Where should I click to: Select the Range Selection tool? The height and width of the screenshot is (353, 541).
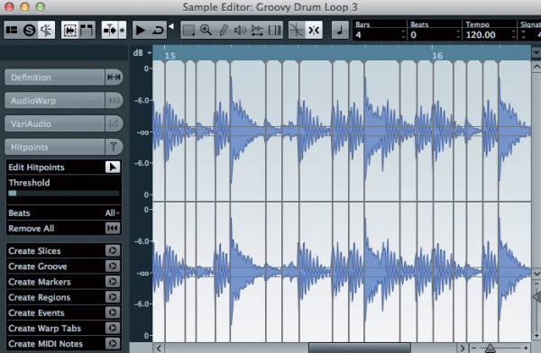click(x=188, y=30)
